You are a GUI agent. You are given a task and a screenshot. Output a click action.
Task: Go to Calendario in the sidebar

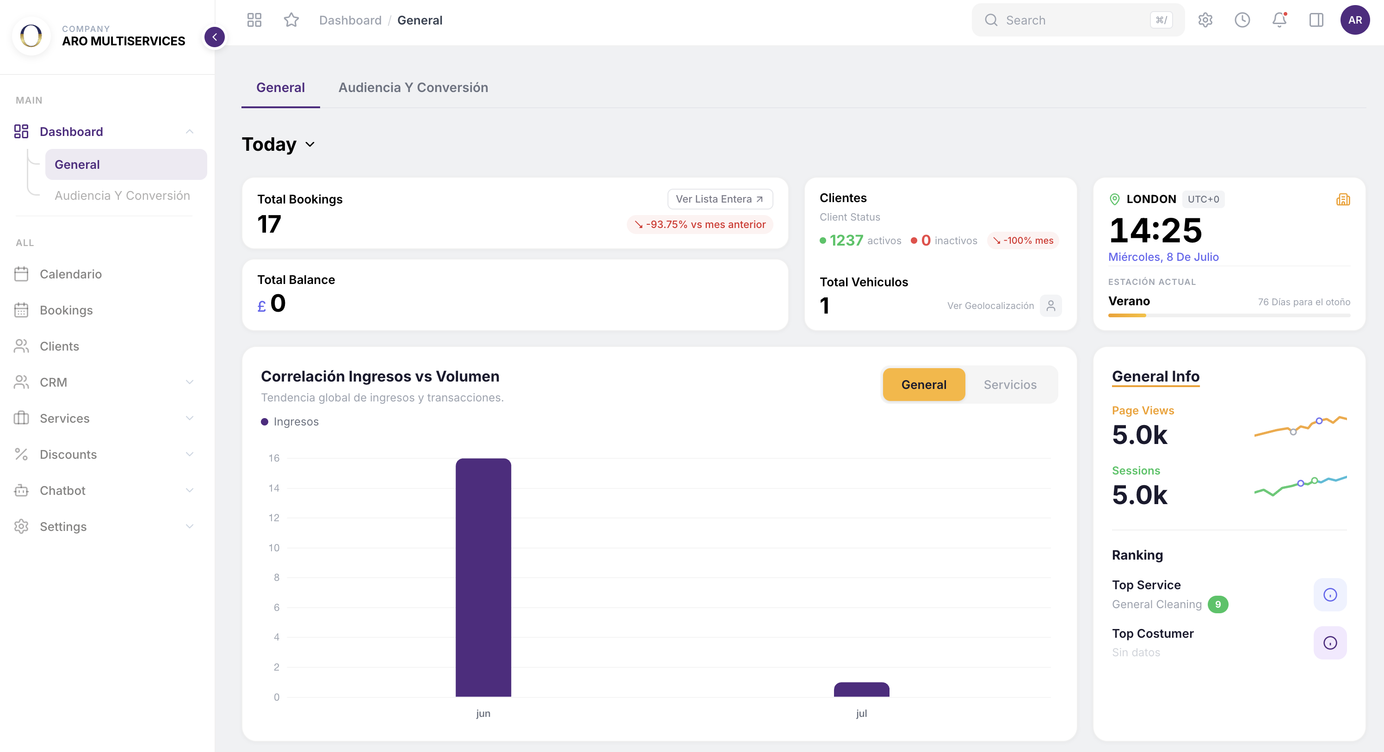71,274
